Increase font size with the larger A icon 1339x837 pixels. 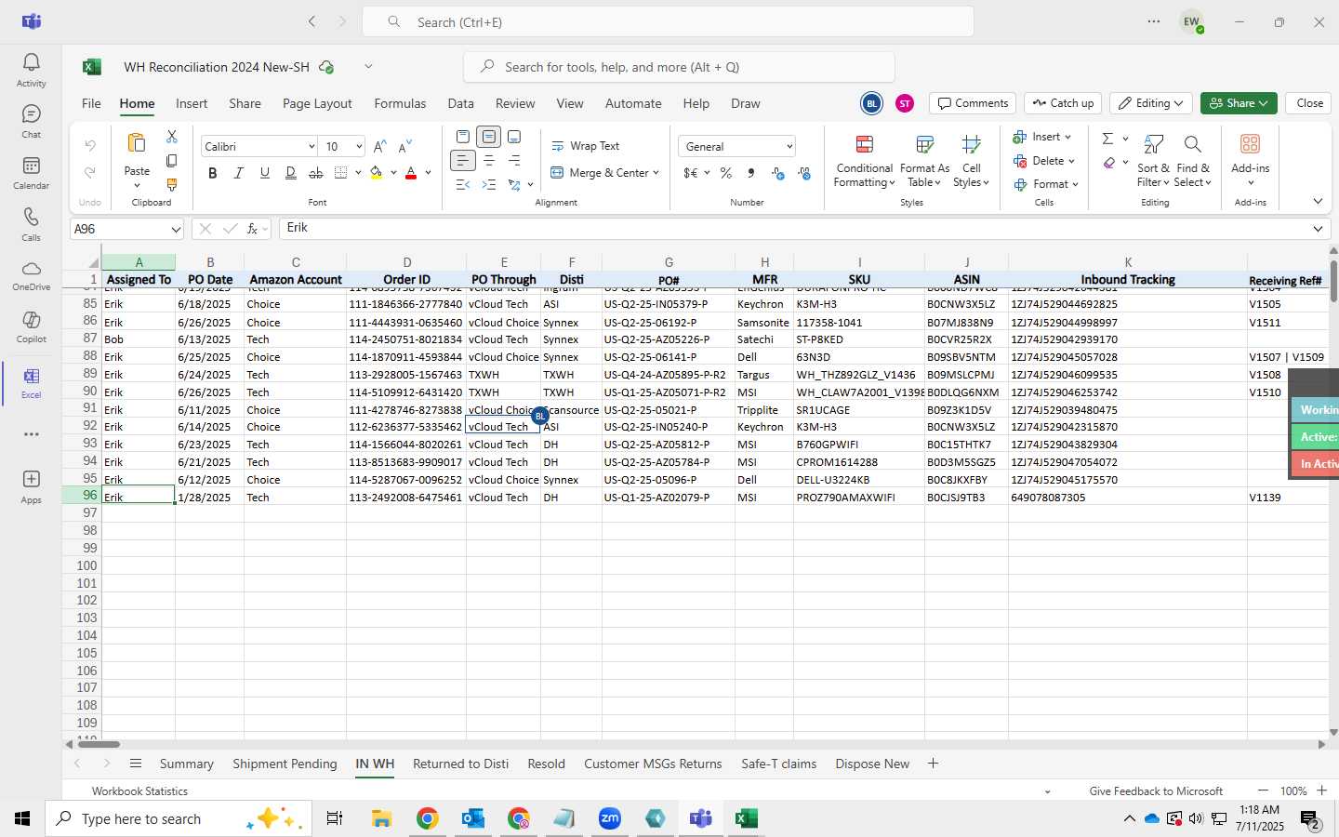(x=379, y=147)
